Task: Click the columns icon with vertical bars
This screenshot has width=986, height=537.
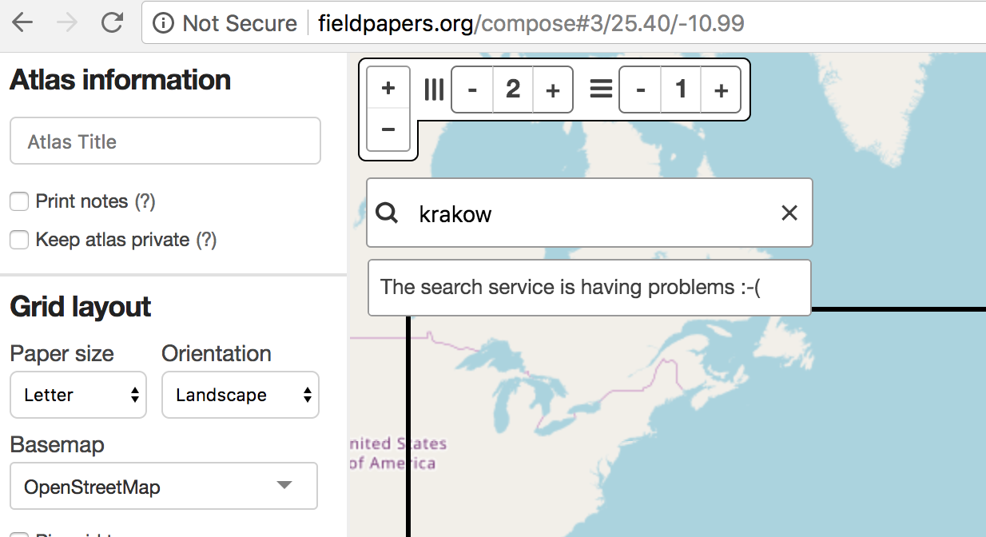Action: tap(434, 89)
